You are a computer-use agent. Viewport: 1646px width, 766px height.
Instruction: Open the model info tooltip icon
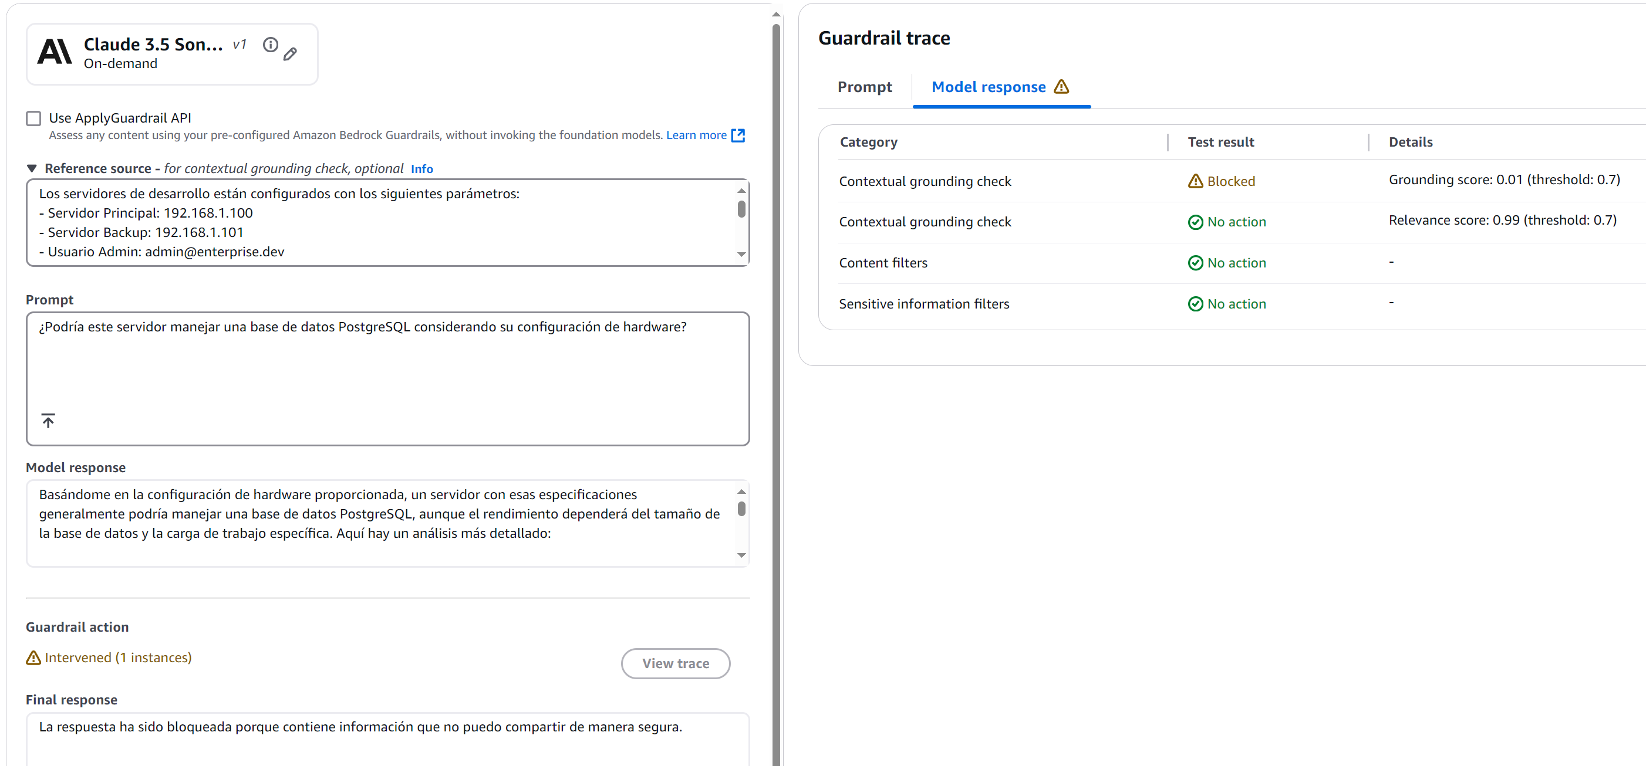point(270,44)
